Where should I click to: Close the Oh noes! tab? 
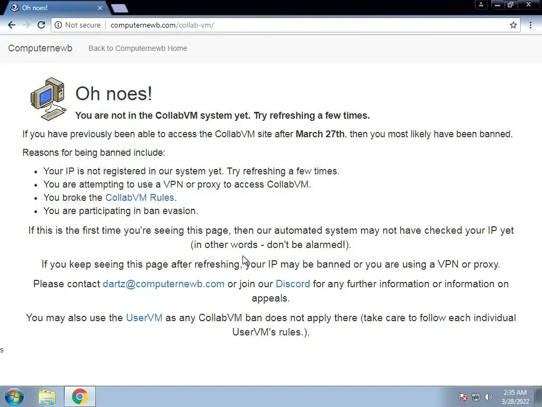click(x=100, y=7)
